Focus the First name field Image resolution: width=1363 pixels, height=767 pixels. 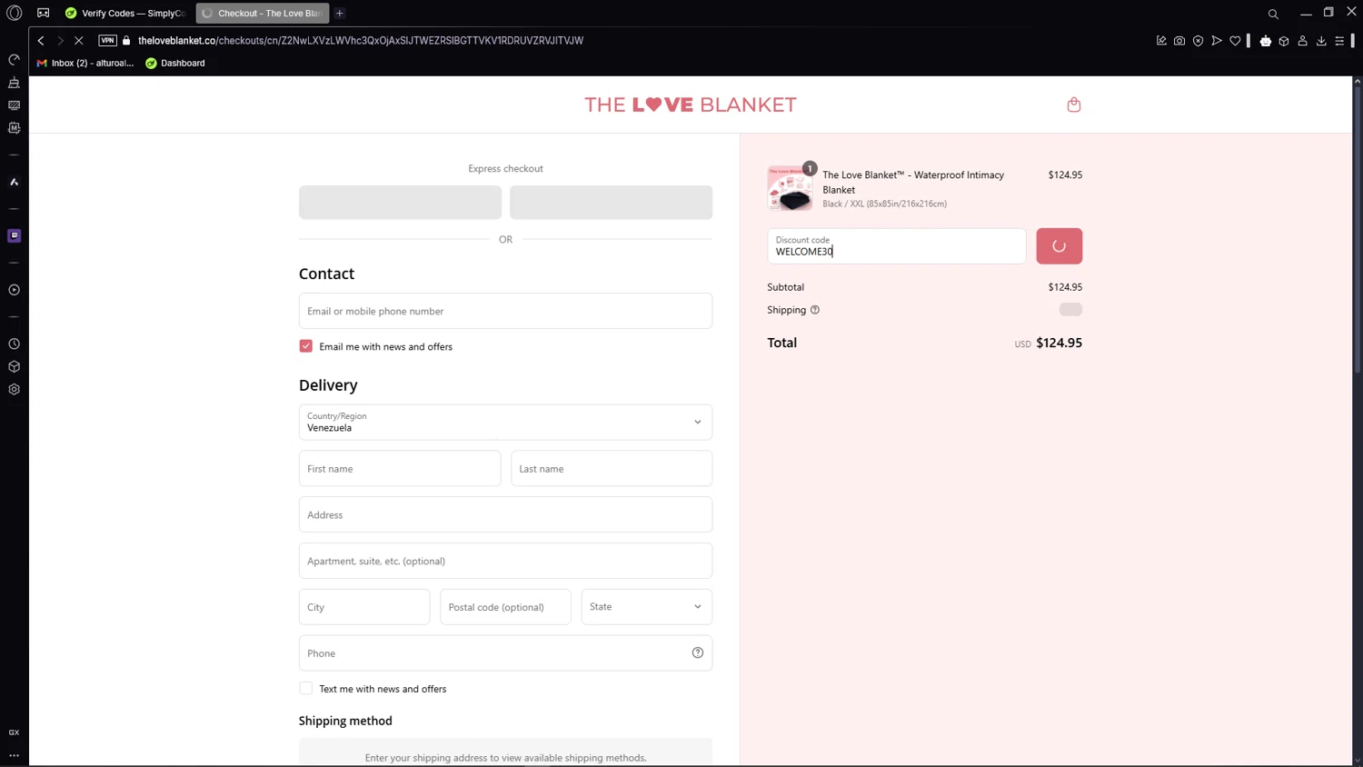400,468
